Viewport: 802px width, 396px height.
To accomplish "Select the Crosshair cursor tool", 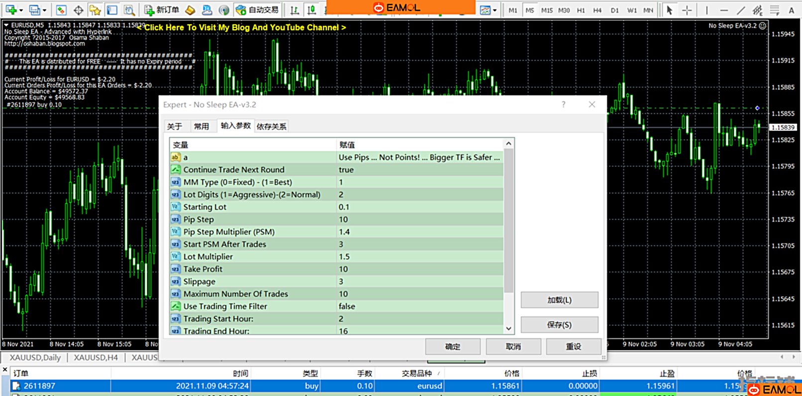I will pyautogui.click(x=687, y=10).
